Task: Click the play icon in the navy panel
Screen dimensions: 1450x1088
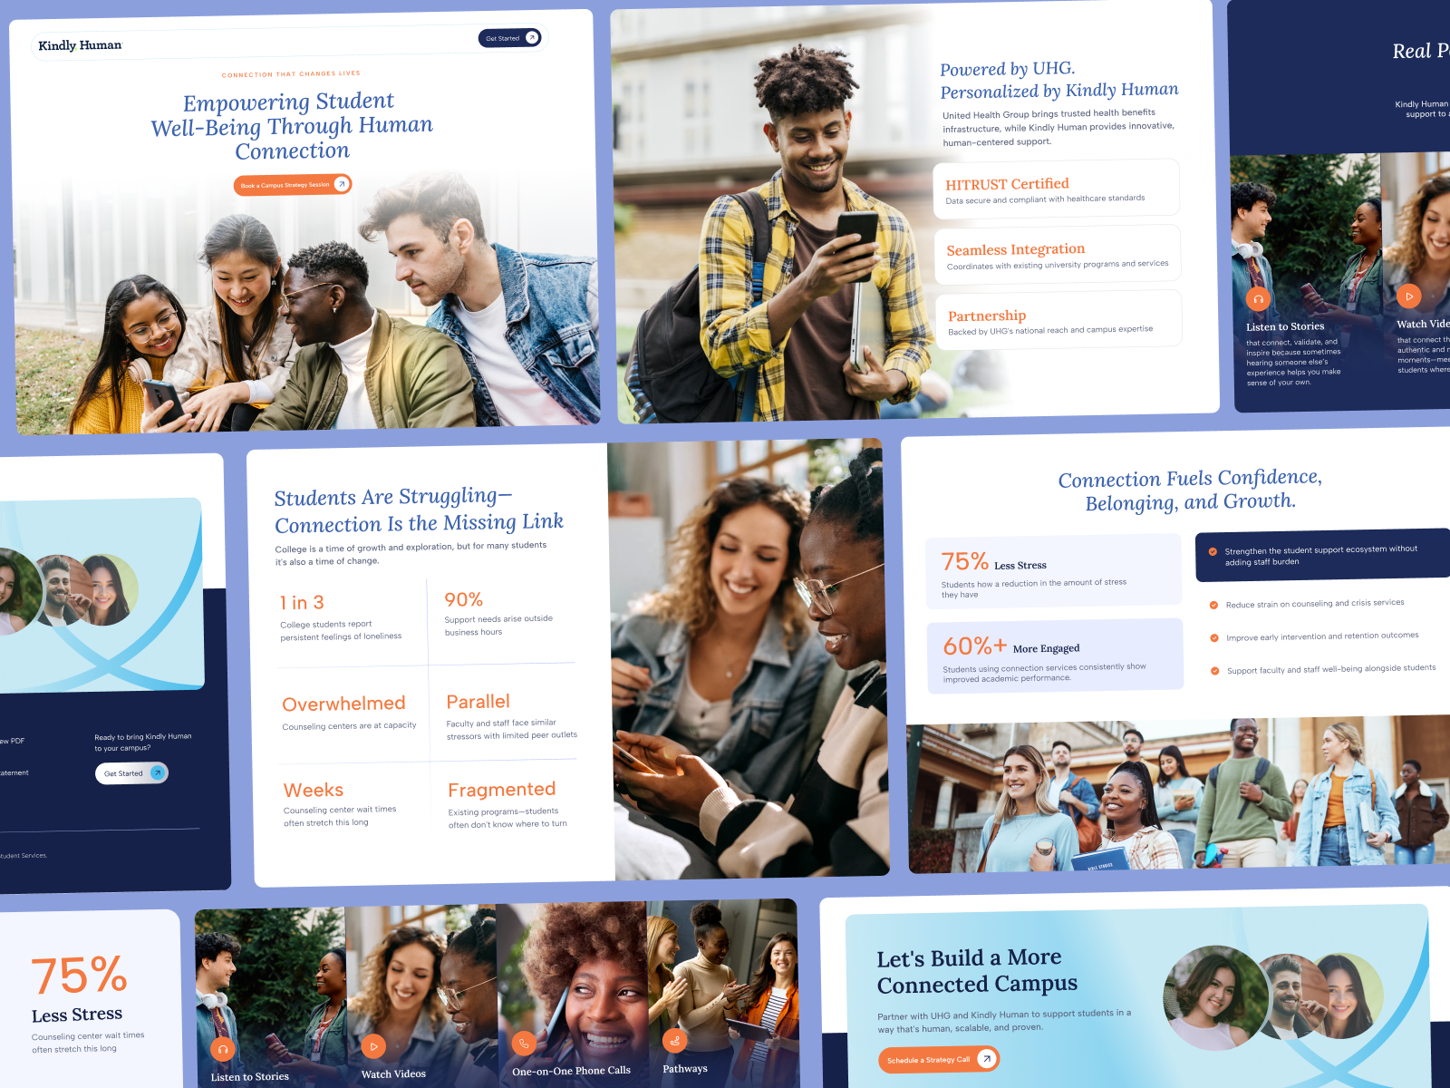Action: [1409, 296]
